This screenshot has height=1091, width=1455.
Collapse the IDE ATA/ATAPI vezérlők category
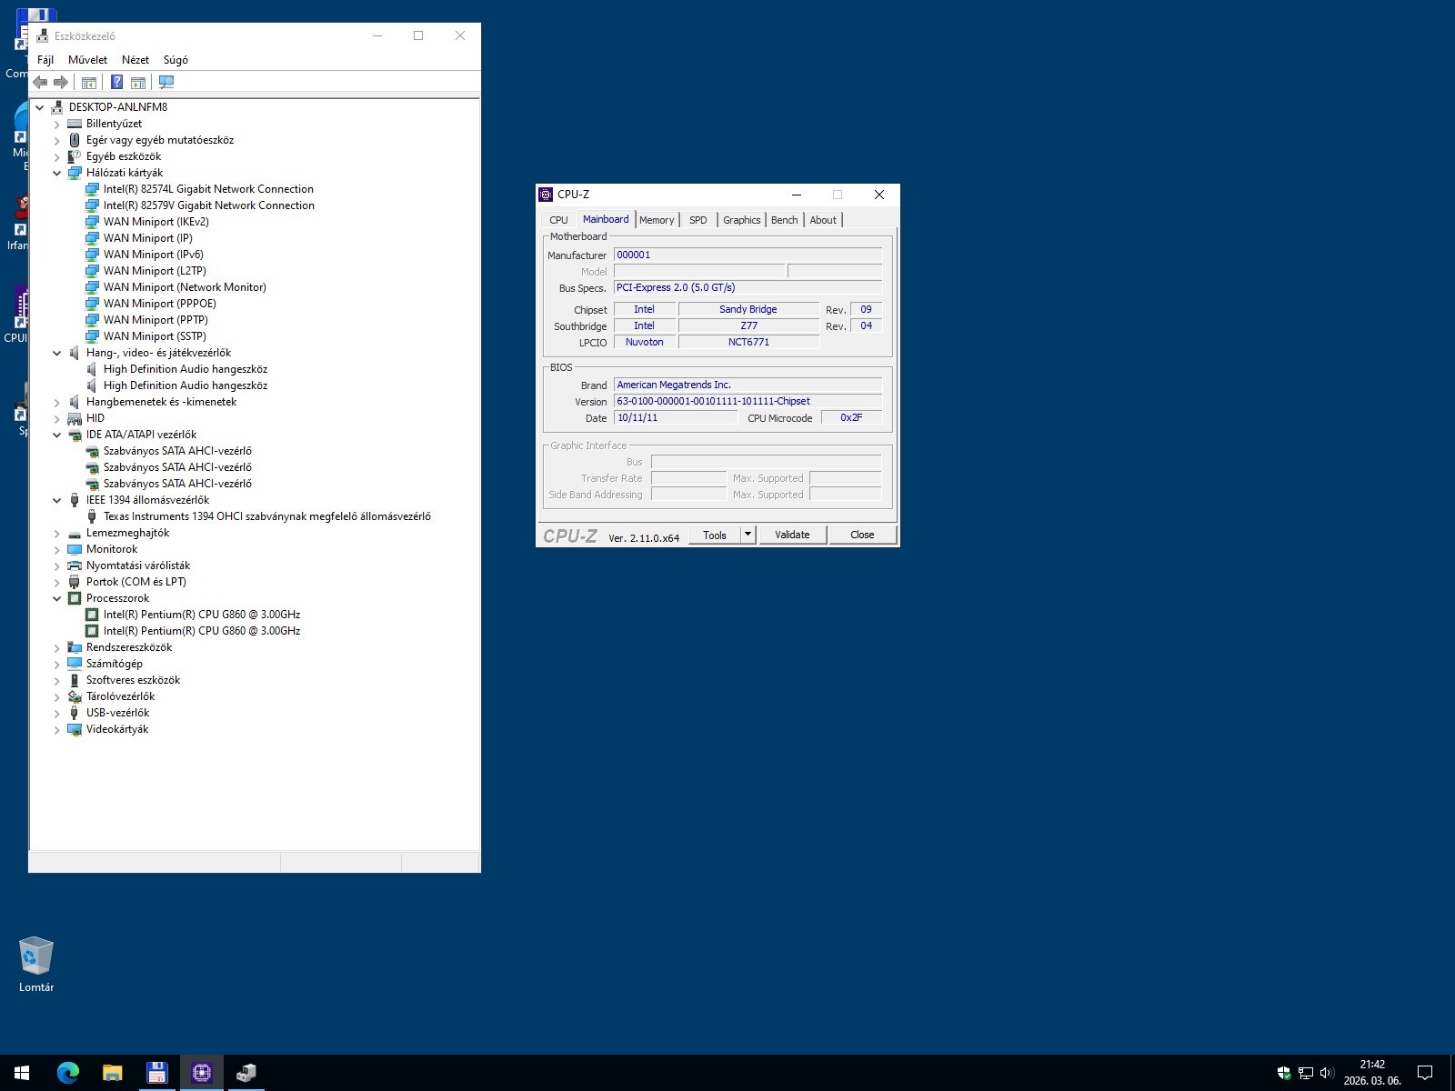coord(57,435)
